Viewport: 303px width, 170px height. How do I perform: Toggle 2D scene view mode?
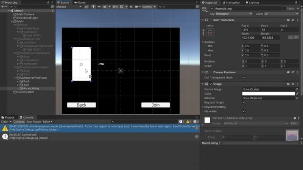point(86,7)
